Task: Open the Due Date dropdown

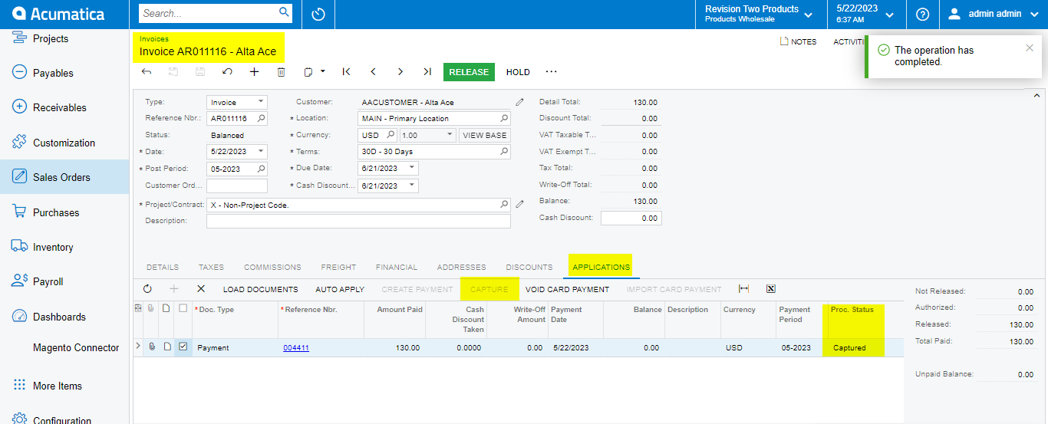Action: [x=412, y=169]
